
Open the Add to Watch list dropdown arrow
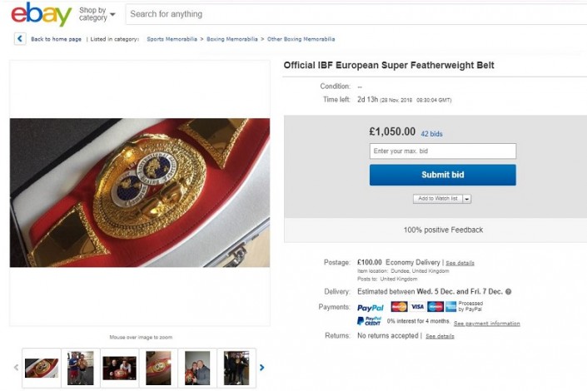[467, 199]
